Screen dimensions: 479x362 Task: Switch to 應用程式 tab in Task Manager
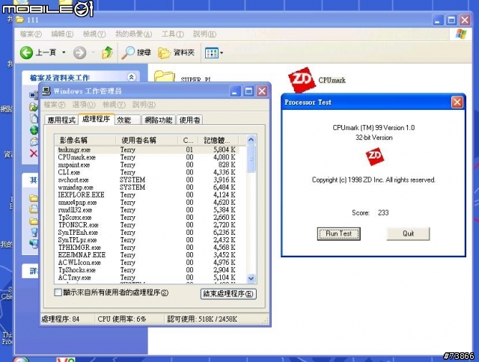(x=61, y=120)
